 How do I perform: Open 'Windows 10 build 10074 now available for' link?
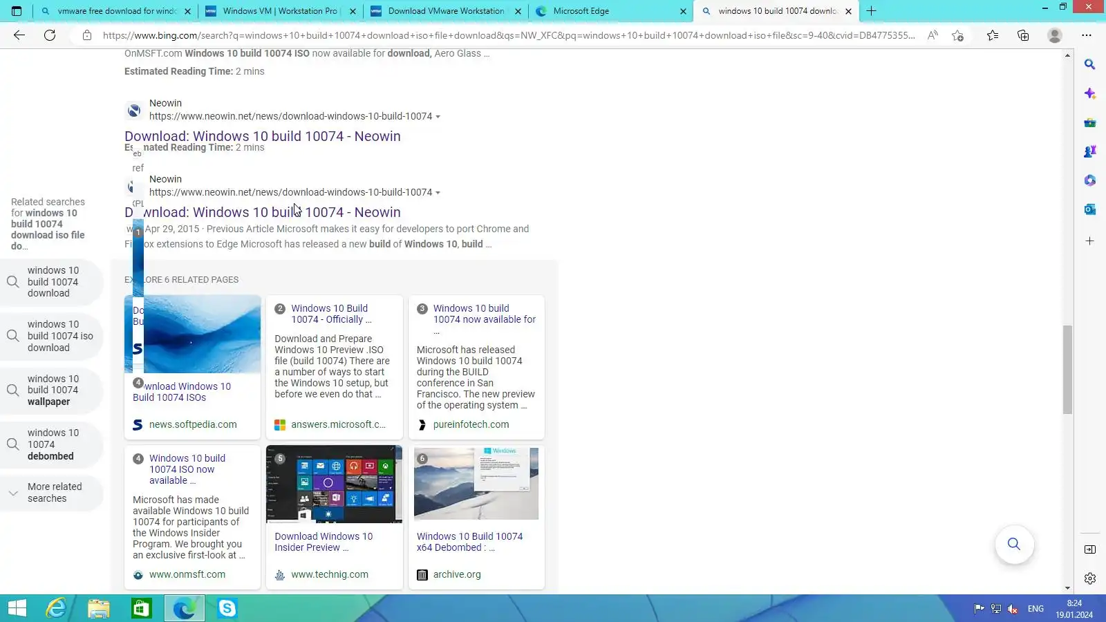pos(485,319)
